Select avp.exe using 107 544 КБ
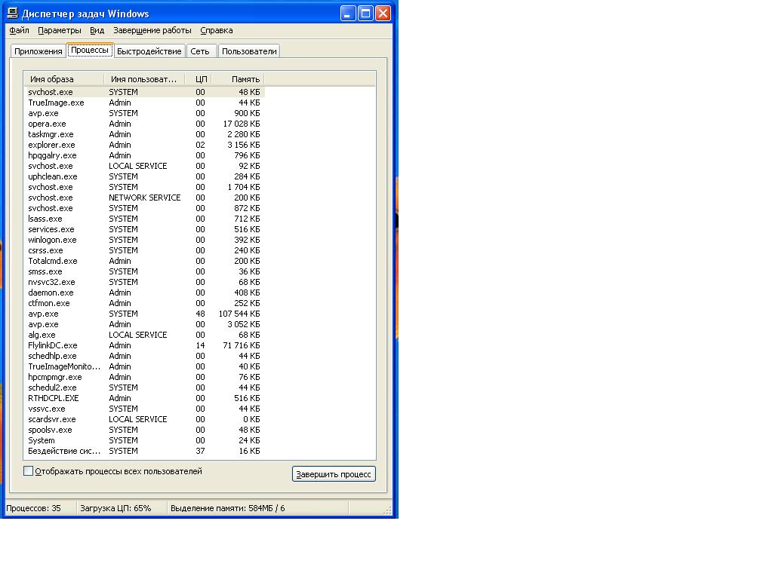This screenshot has height=579, width=773. point(144,314)
